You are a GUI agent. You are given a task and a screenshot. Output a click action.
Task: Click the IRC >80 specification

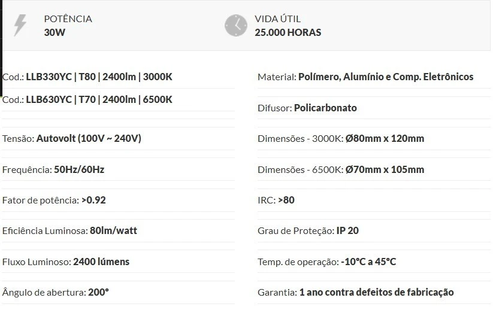(x=276, y=200)
